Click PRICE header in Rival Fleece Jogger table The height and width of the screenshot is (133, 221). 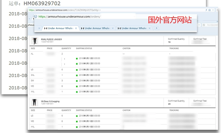tap(50, 48)
